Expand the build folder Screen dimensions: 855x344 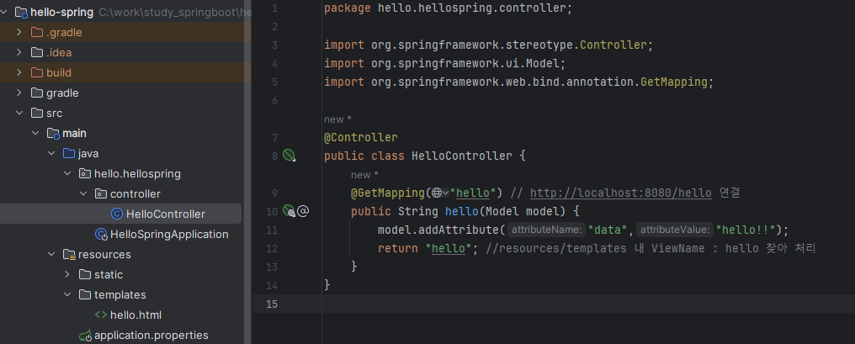coord(19,72)
